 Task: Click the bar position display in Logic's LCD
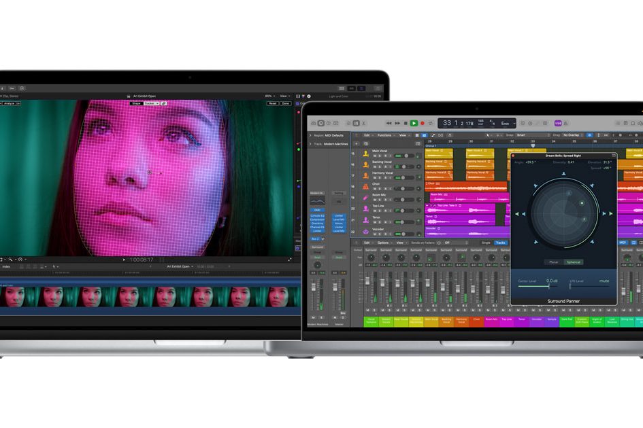coord(445,123)
